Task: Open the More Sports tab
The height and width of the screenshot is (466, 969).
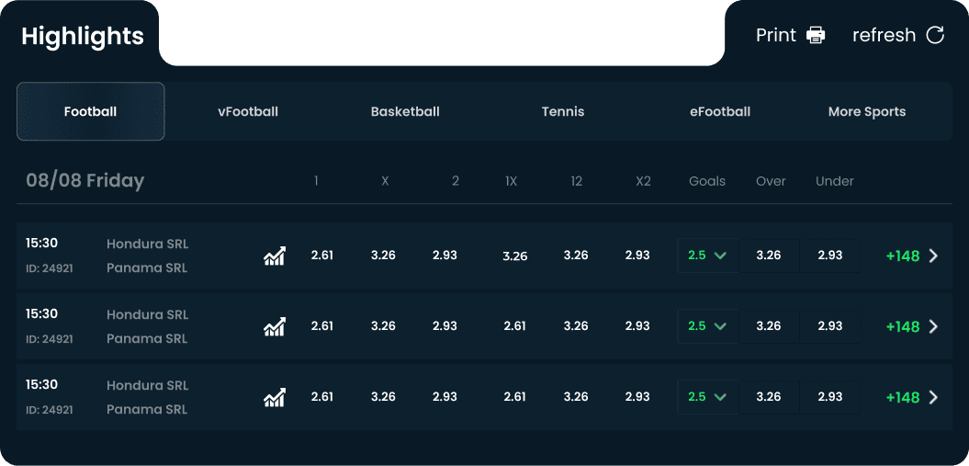Action: pyautogui.click(x=867, y=112)
